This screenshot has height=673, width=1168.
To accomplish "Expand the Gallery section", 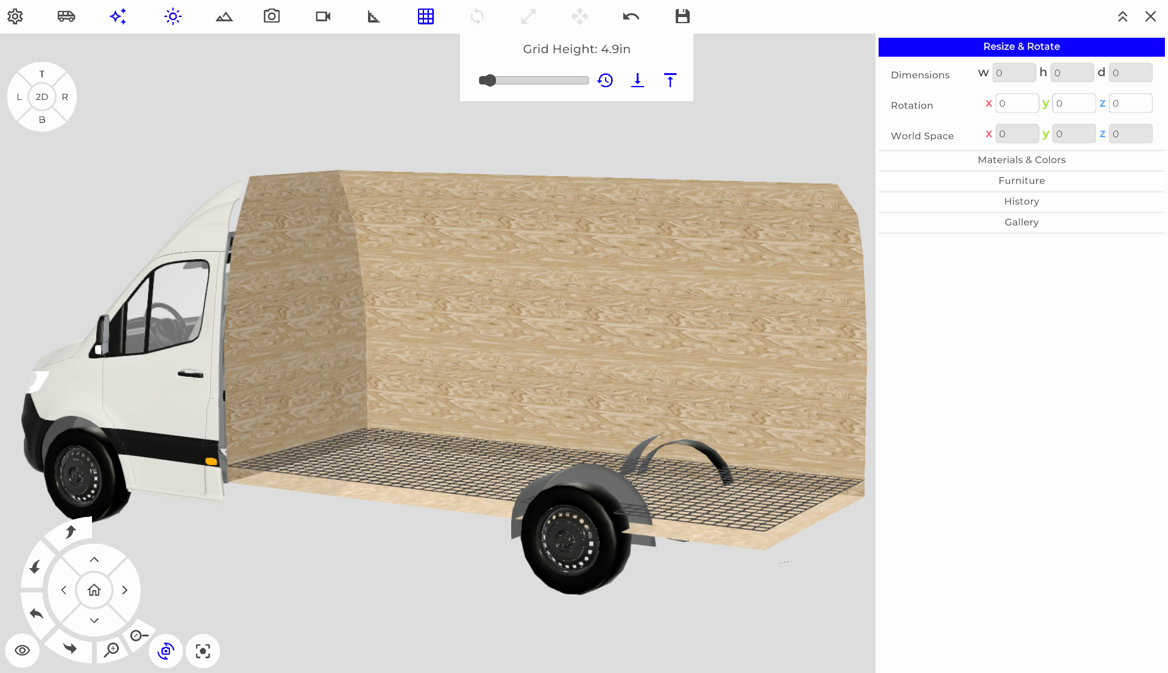I will point(1021,222).
